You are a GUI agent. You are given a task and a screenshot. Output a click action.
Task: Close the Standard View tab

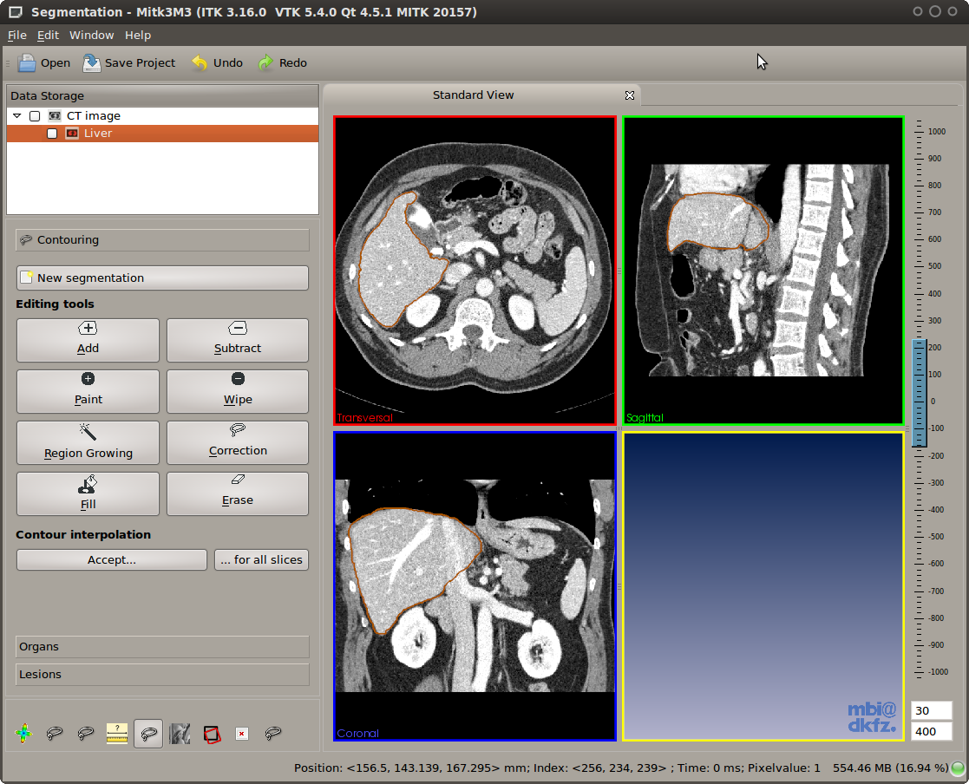click(630, 95)
